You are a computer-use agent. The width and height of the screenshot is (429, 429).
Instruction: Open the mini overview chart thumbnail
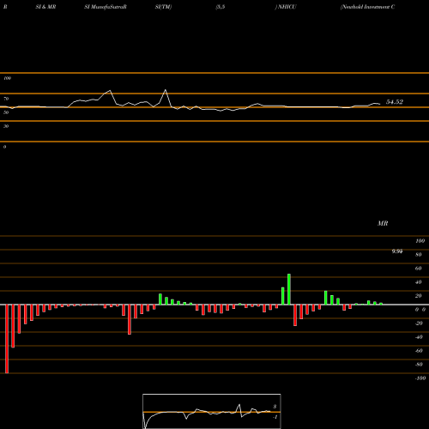(212, 411)
